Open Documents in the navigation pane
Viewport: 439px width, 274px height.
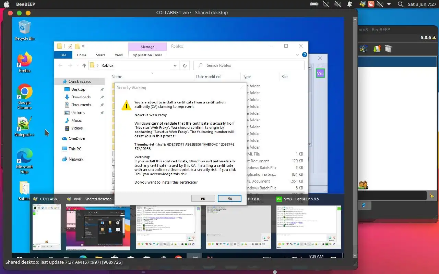[81, 105]
